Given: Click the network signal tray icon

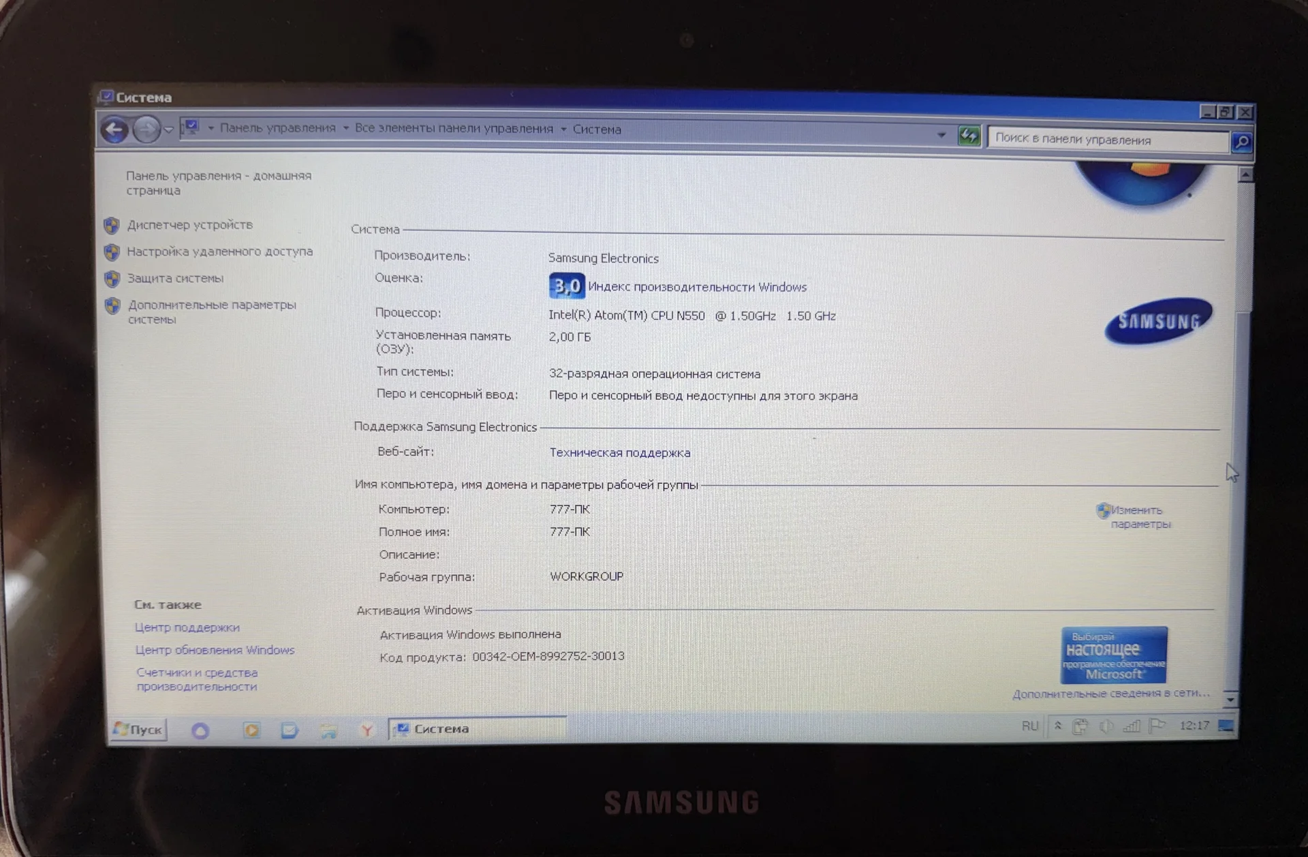Looking at the screenshot, I should (x=1132, y=726).
